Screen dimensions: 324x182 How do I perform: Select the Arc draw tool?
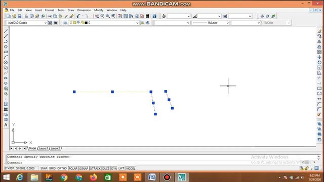pos(6,57)
